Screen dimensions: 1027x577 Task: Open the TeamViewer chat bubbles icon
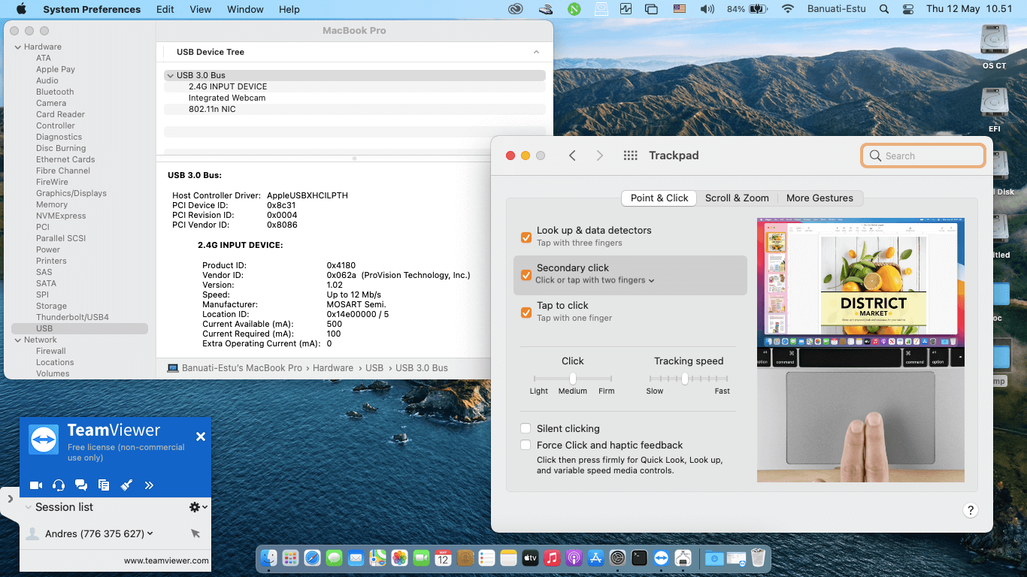(x=81, y=485)
